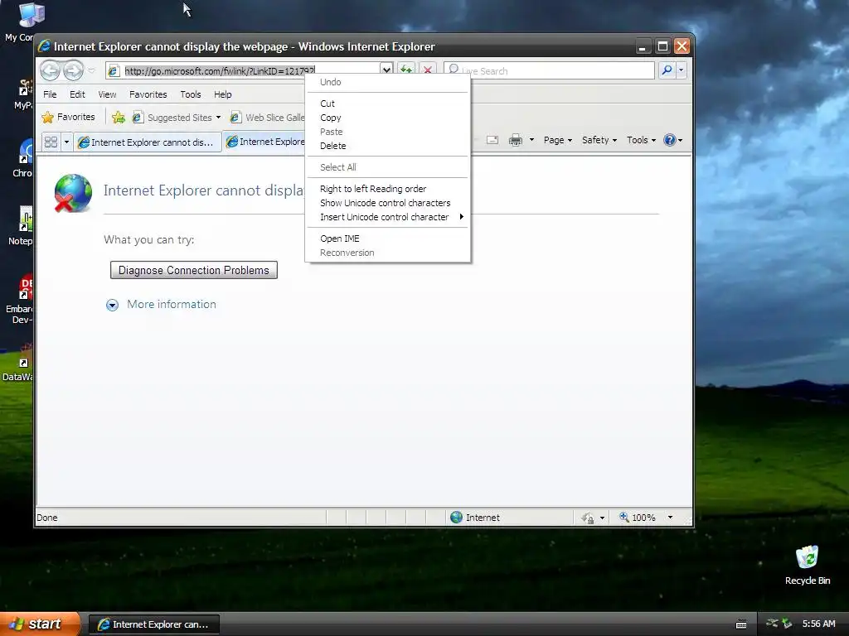Open the Web Slice Gallery link

pos(267,118)
